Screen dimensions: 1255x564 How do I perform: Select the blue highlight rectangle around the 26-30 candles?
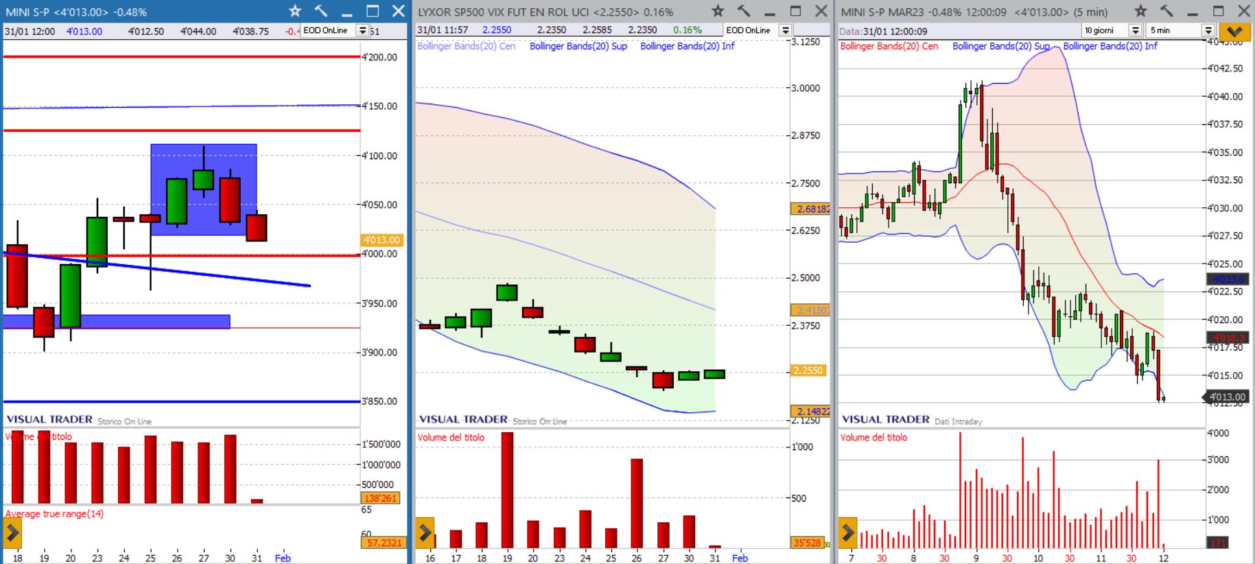pos(204,190)
